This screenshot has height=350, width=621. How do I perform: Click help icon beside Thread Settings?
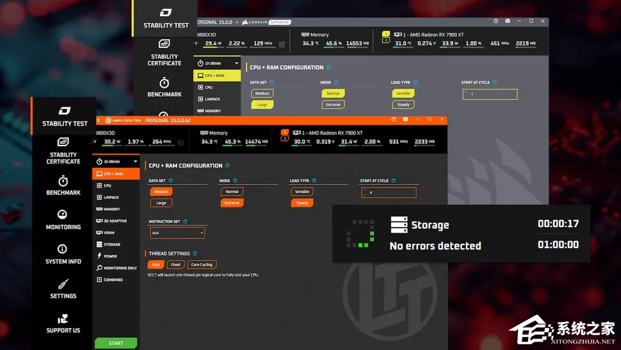click(x=195, y=254)
